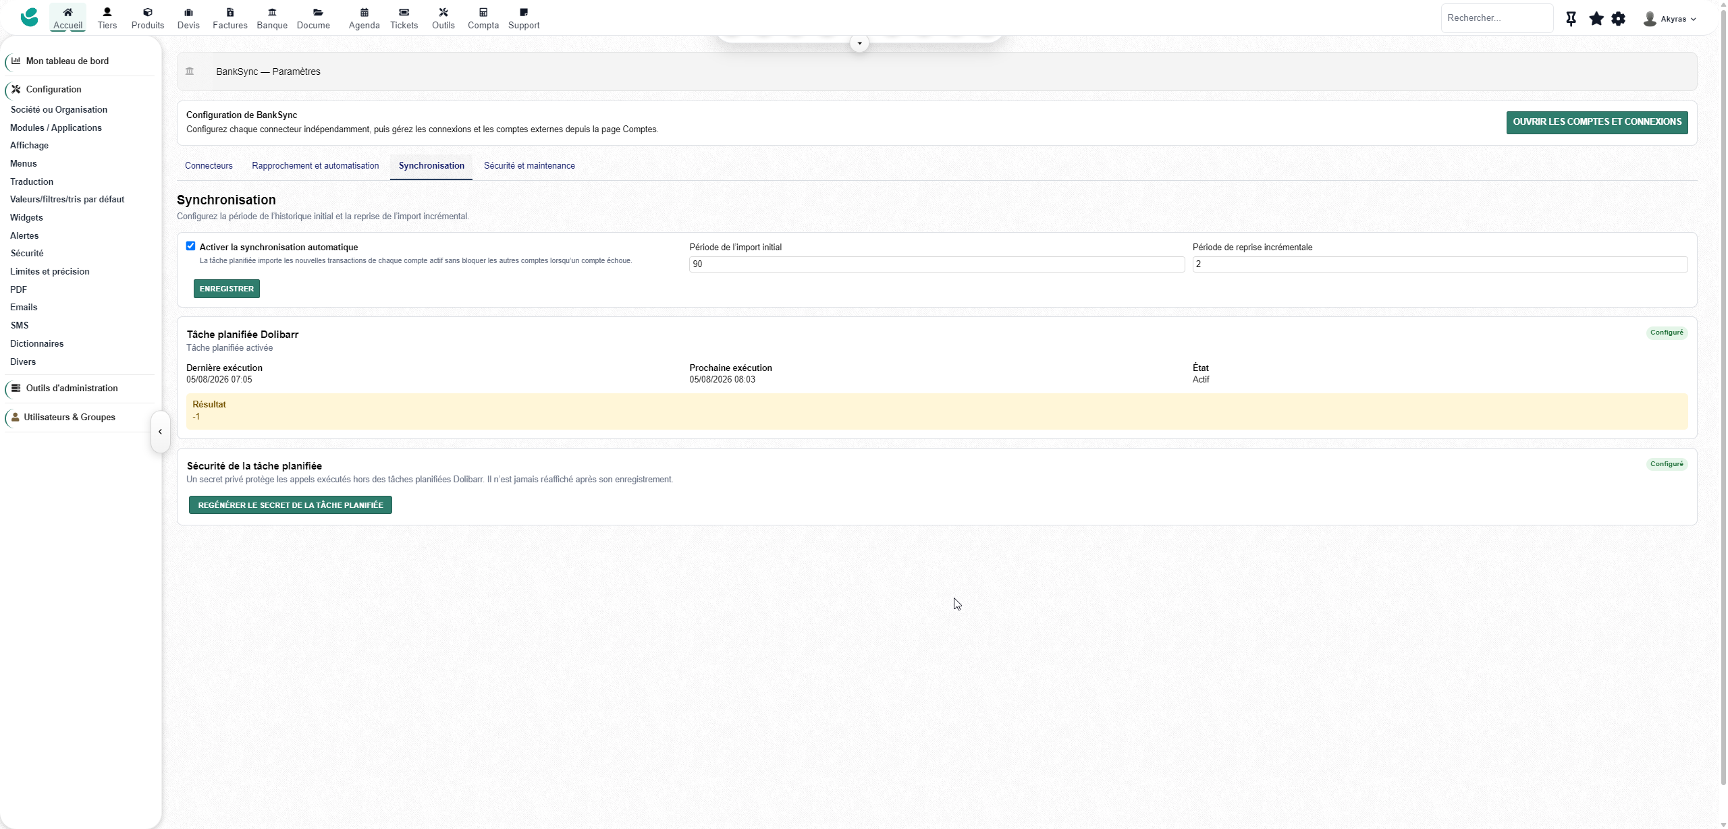Click Configuré badge on Tâche planifiée Dolibarr

pyautogui.click(x=1667, y=333)
